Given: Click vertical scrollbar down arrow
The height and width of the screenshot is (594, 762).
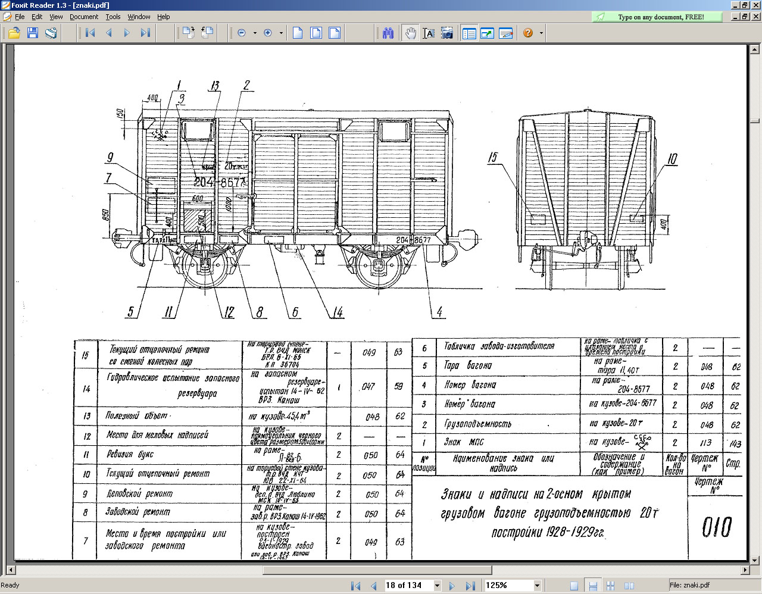Looking at the screenshot, I should 755,560.
